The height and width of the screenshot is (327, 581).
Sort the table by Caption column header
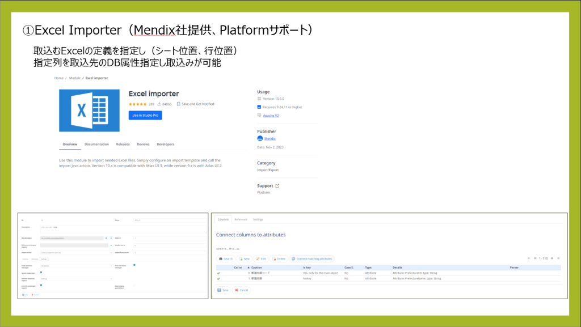[256, 267]
